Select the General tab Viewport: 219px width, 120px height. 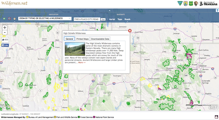coord(69,39)
